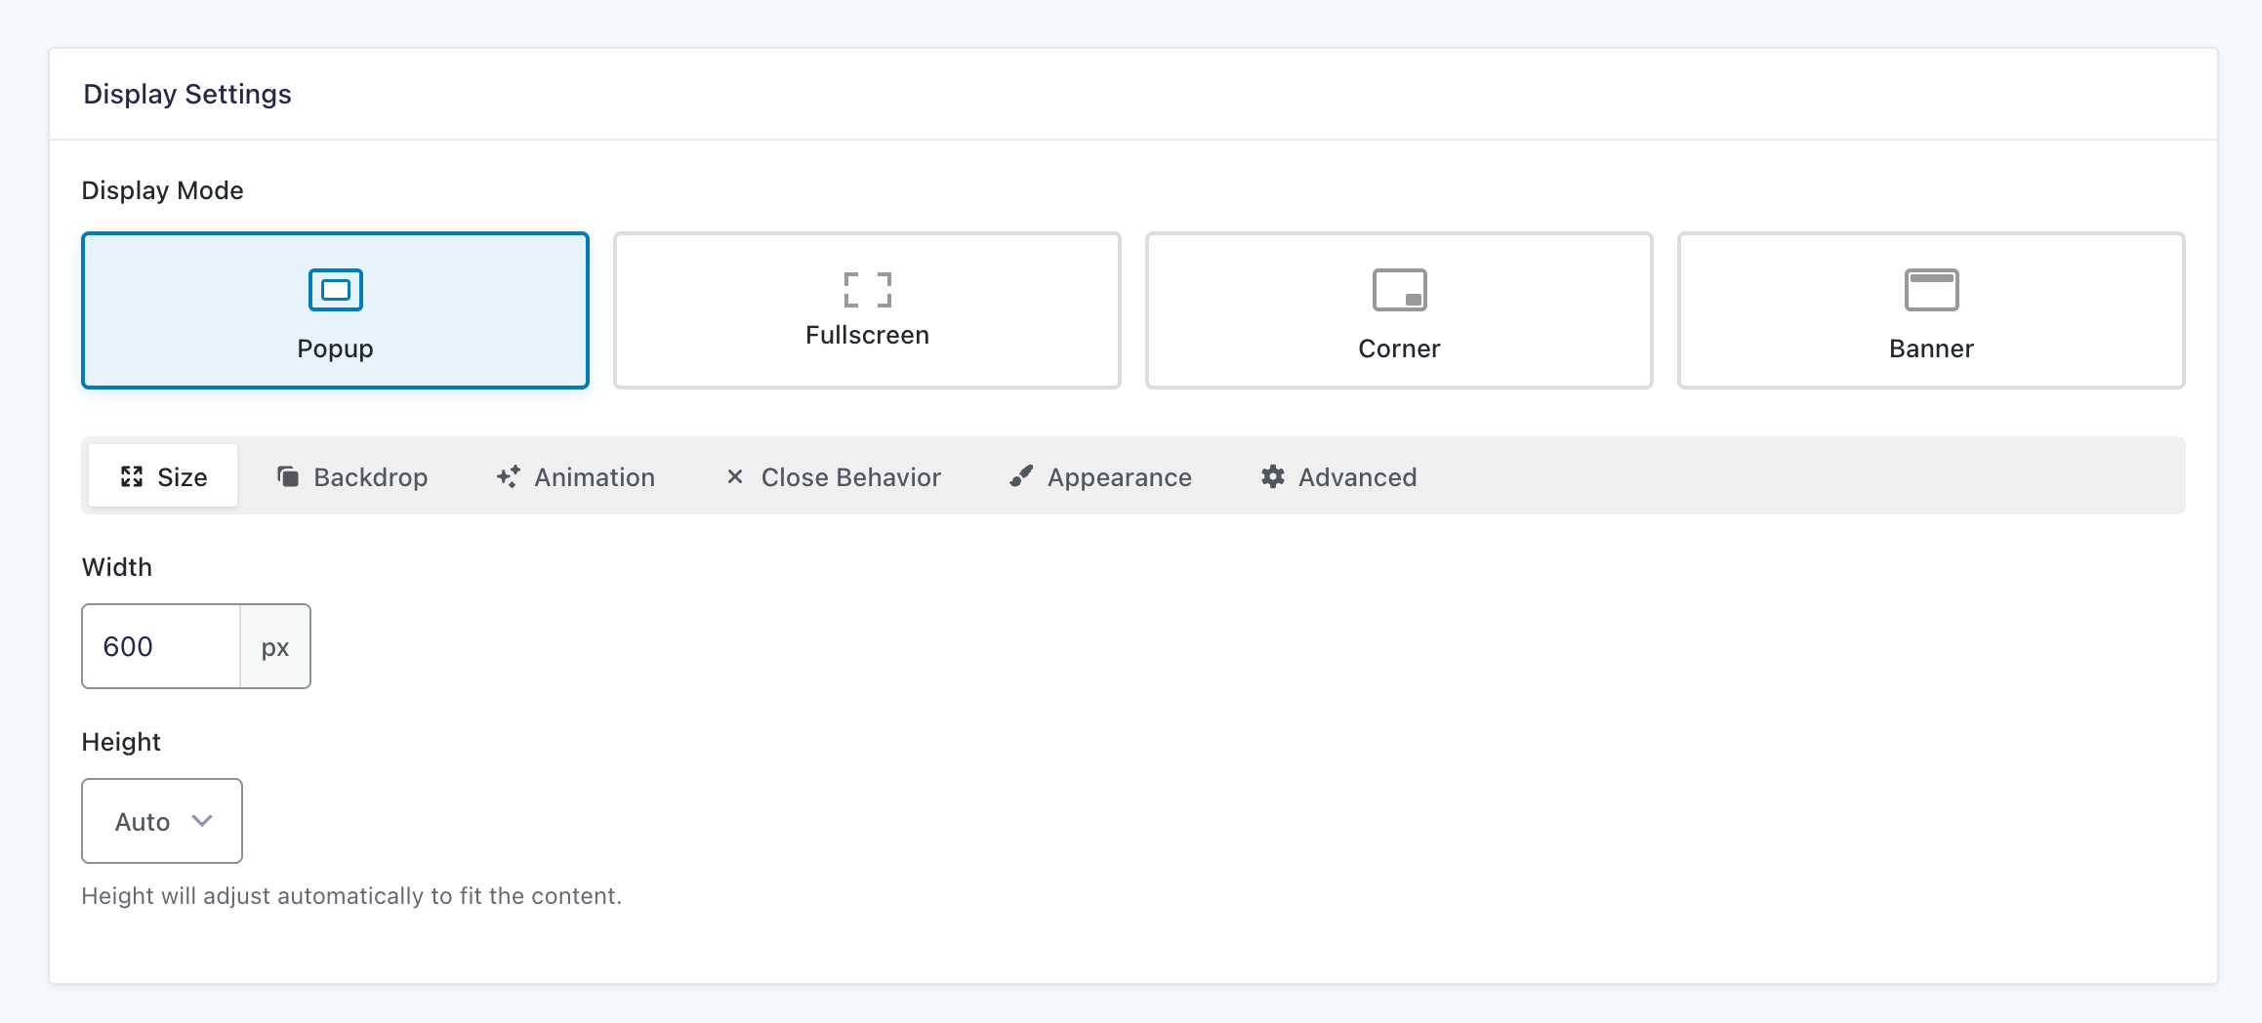
Task: Click the Backdrop layers icon
Action: point(288,476)
